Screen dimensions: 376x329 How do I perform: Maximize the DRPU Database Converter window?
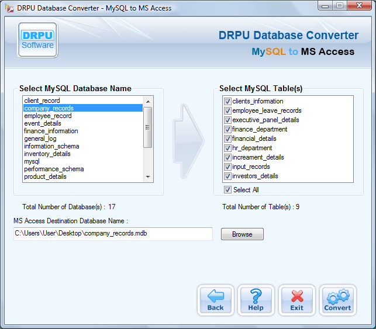(x=340, y=5)
